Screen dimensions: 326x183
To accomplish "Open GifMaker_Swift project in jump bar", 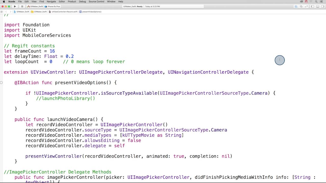I will coord(21,12).
